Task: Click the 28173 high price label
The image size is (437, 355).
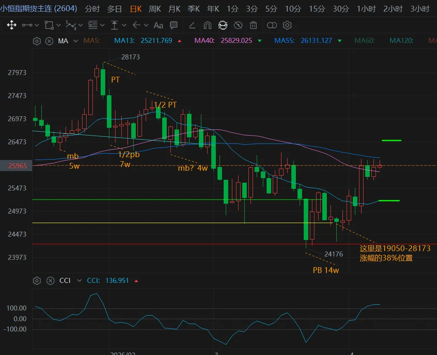Action: click(x=130, y=57)
